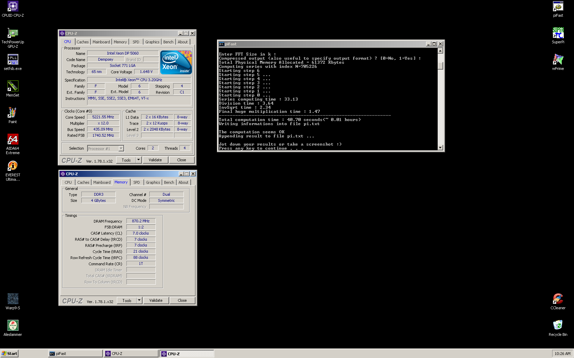Open TechPowerUp GPU-Z desktop shortcut
This screenshot has height=358, width=574.
click(13, 38)
